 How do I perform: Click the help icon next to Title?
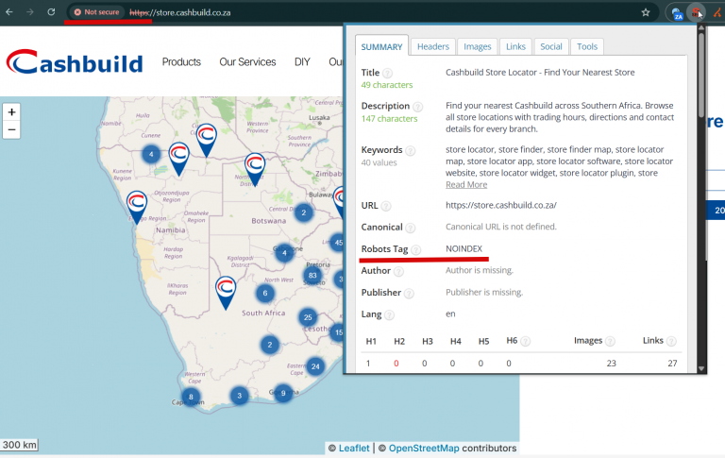[x=387, y=73]
